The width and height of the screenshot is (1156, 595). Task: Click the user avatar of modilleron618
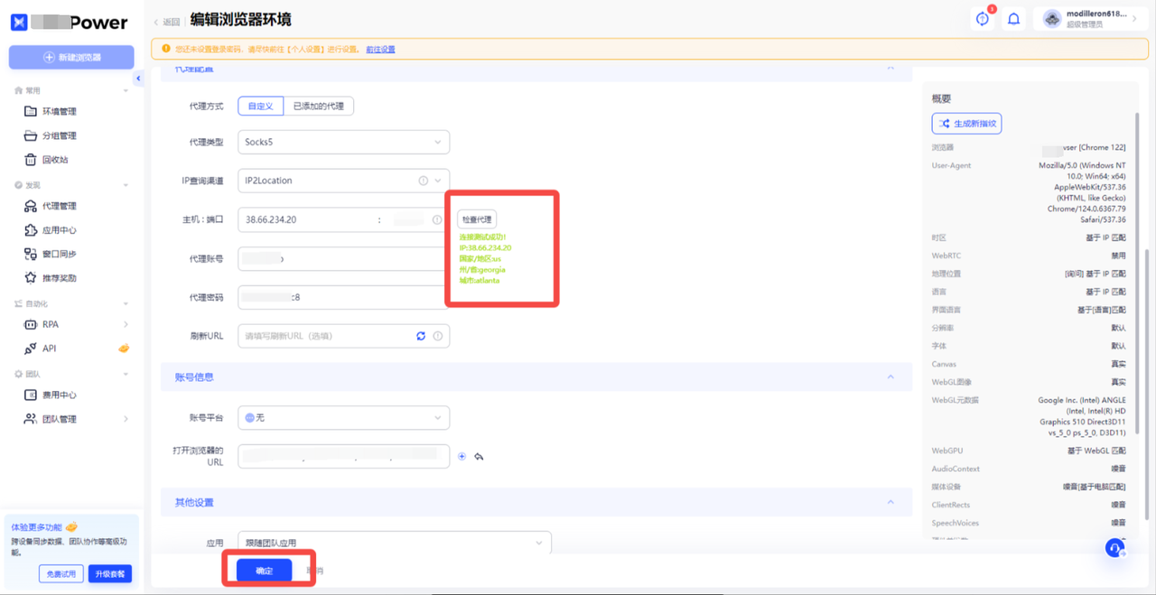point(1051,19)
